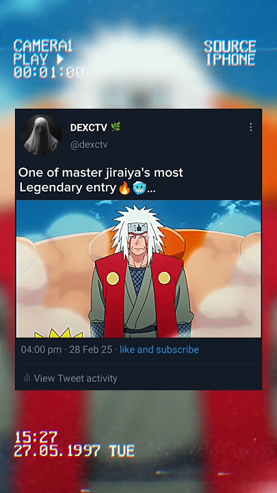The height and width of the screenshot is (493, 277).
Task: Click the tweet date 28 Feb 25
Action: click(x=90, y=350)
